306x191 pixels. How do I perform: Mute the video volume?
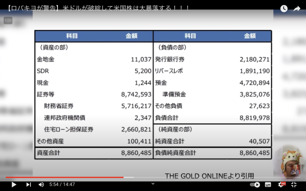pos(41,184)
